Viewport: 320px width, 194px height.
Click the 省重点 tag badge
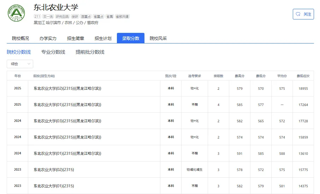click(x=99, y=17)
